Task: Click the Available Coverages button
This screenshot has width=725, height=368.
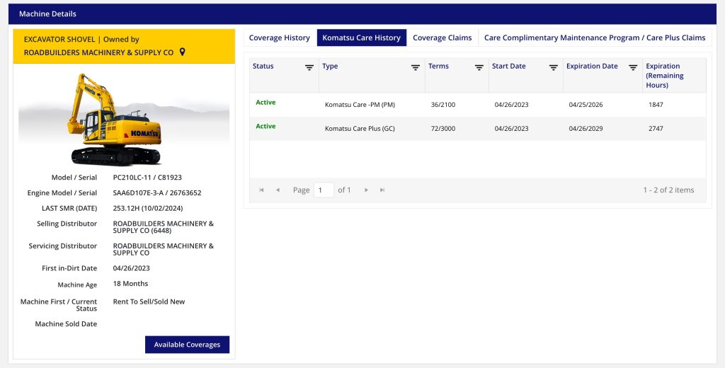Action: [187, 345]
